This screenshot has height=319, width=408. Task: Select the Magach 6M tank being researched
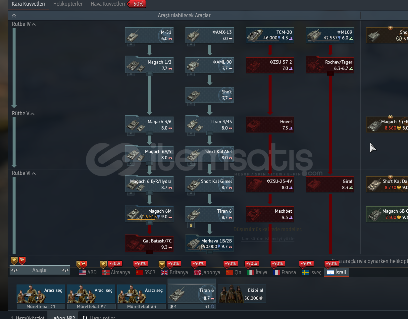pyautogui.click(x=149, y=214)
